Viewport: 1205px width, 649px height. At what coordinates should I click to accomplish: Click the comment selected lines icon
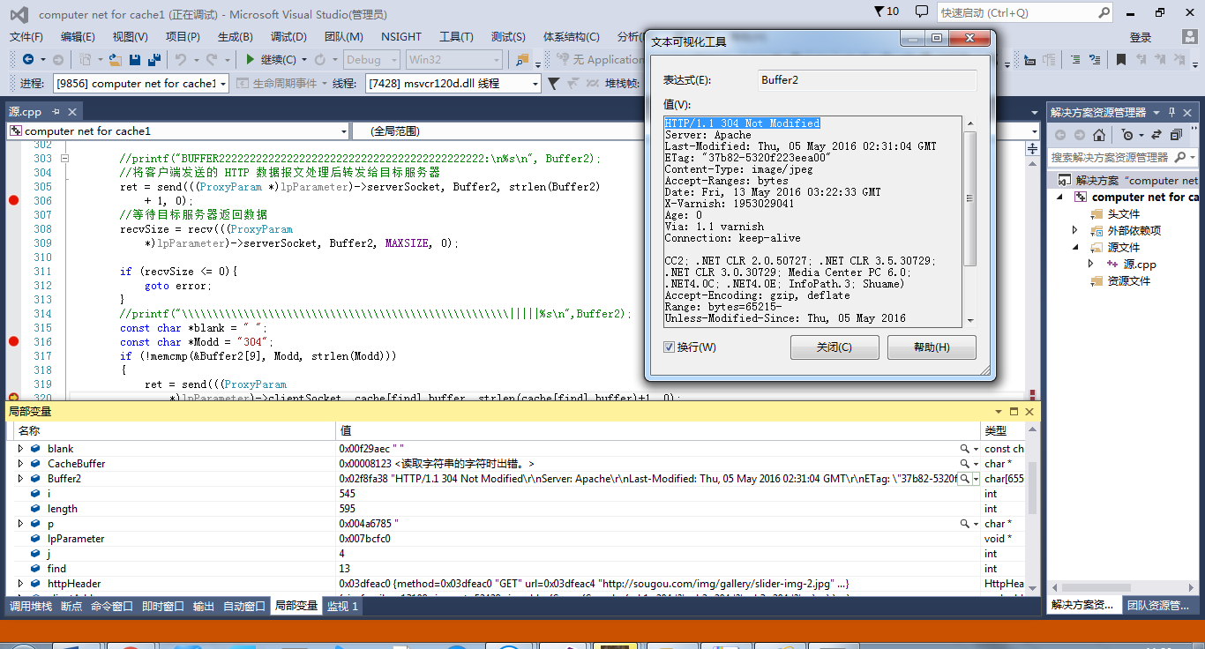pyautogui.click(x=1075, y=60)
